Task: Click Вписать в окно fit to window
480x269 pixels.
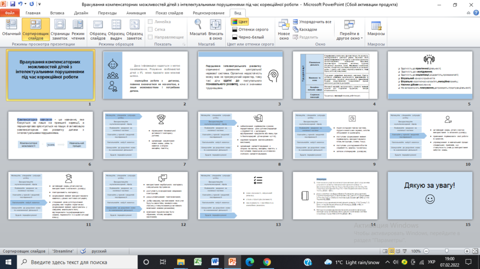Action: click(215, 30)
